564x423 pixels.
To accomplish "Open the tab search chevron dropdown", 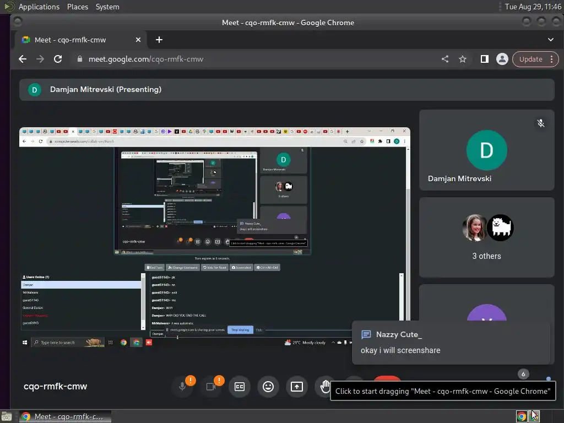I will 551,40.
